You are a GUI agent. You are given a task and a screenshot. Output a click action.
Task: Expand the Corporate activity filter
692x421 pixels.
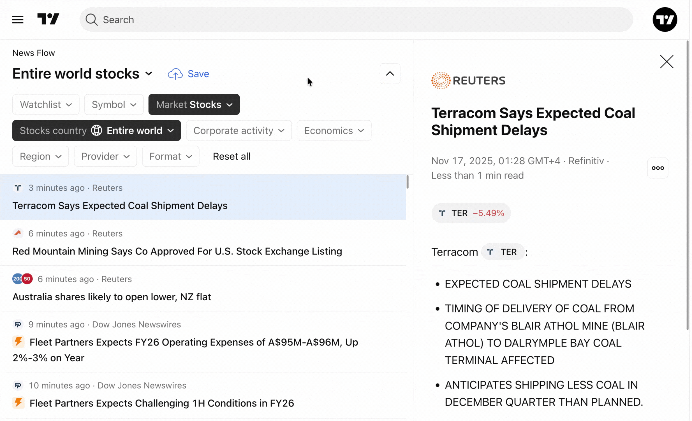(x=239, y=131)
